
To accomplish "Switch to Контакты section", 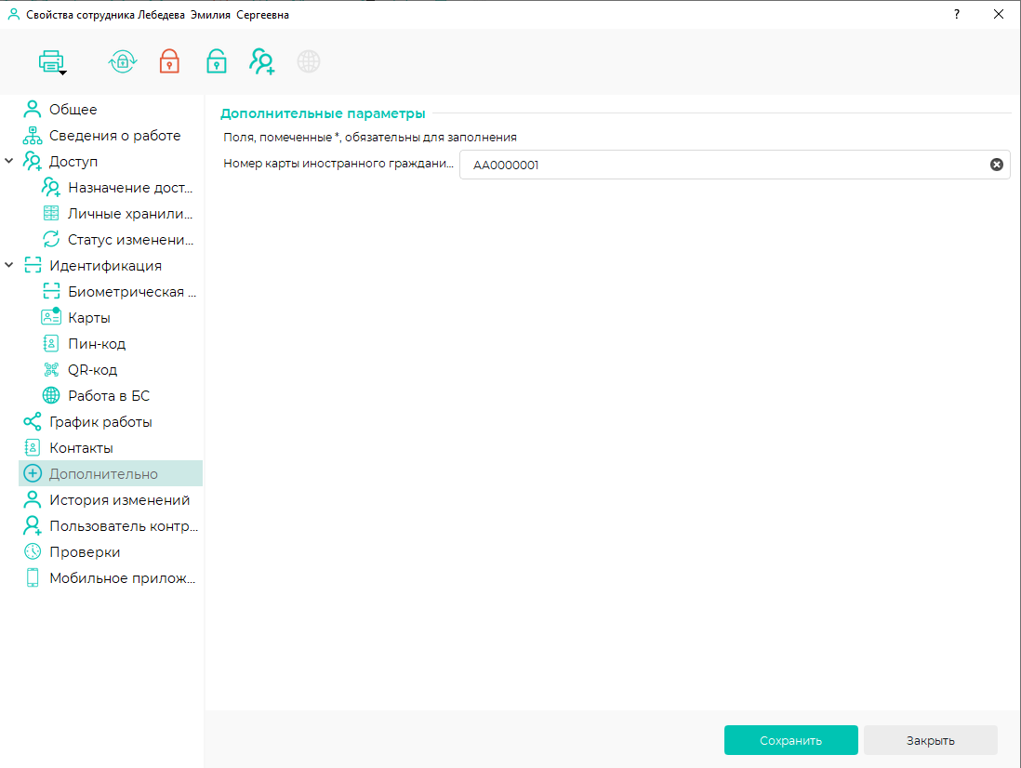I will click(x=81, y=448).
